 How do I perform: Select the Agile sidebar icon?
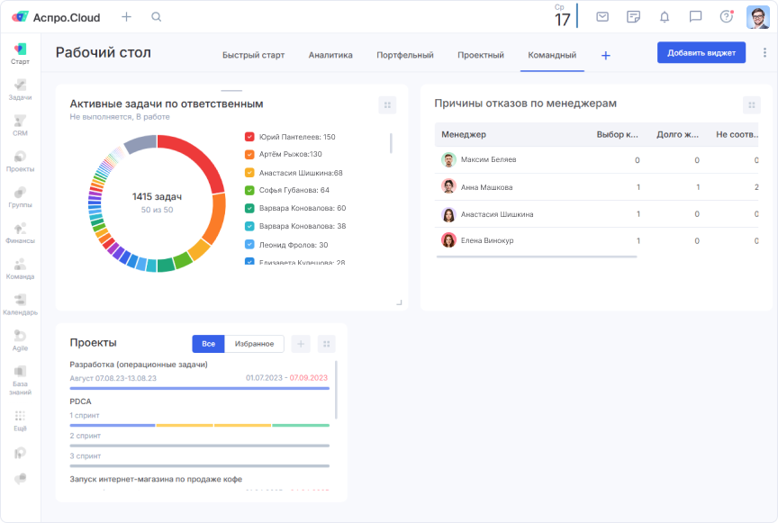[x=20, y=343]
